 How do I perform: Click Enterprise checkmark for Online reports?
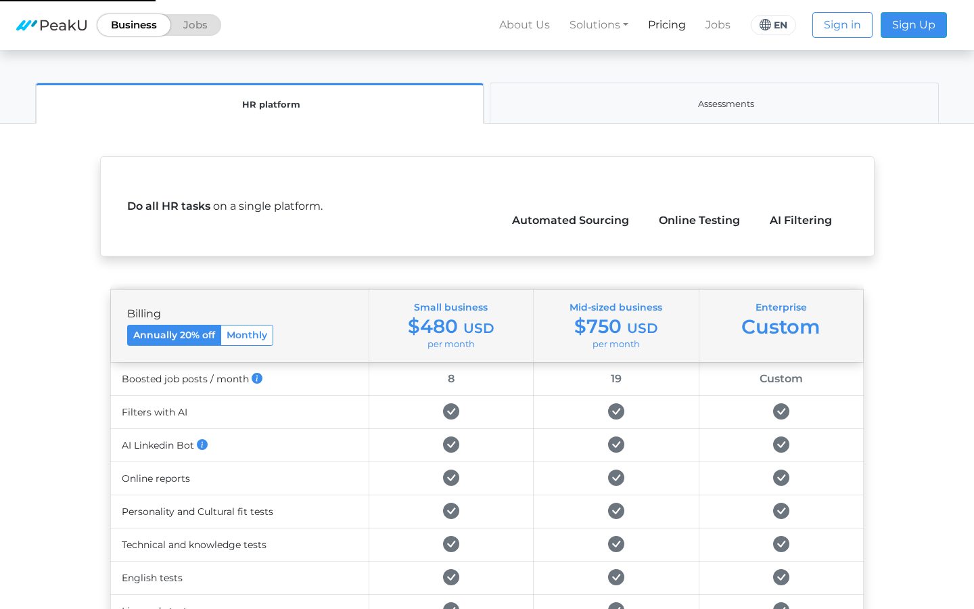coord(781,478)
